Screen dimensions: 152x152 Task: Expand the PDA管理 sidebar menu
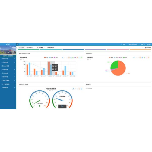click(x=8, y=73)
